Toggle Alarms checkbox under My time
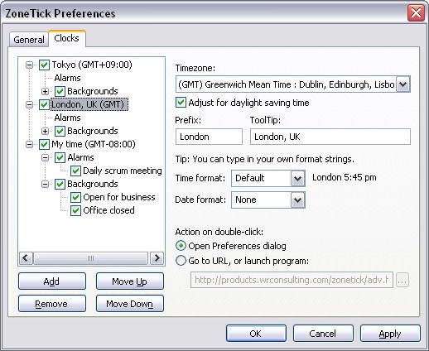Image resolution: width=429 pixels, height=351 pixels. pos(60,157)
